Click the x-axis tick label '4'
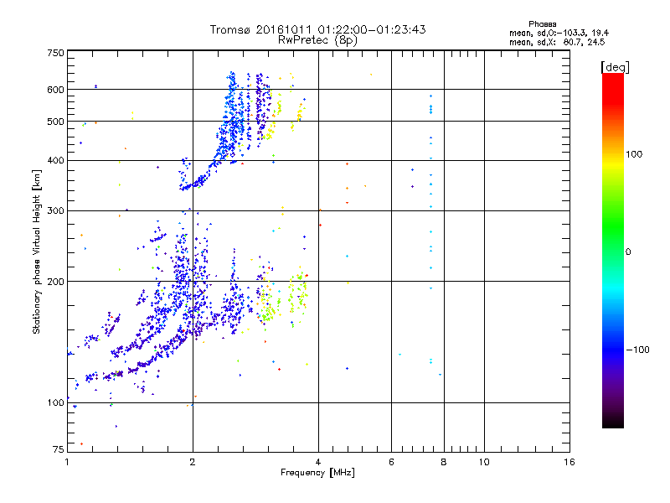Image resolution: width=670 pixels, height=503 pixels. (318, 462)
